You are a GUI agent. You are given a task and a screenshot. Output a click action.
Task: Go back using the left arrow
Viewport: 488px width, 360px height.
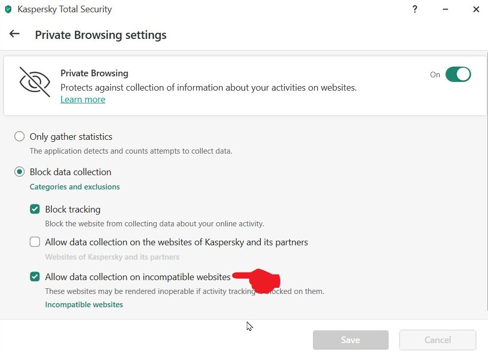(x=14, y=34)
